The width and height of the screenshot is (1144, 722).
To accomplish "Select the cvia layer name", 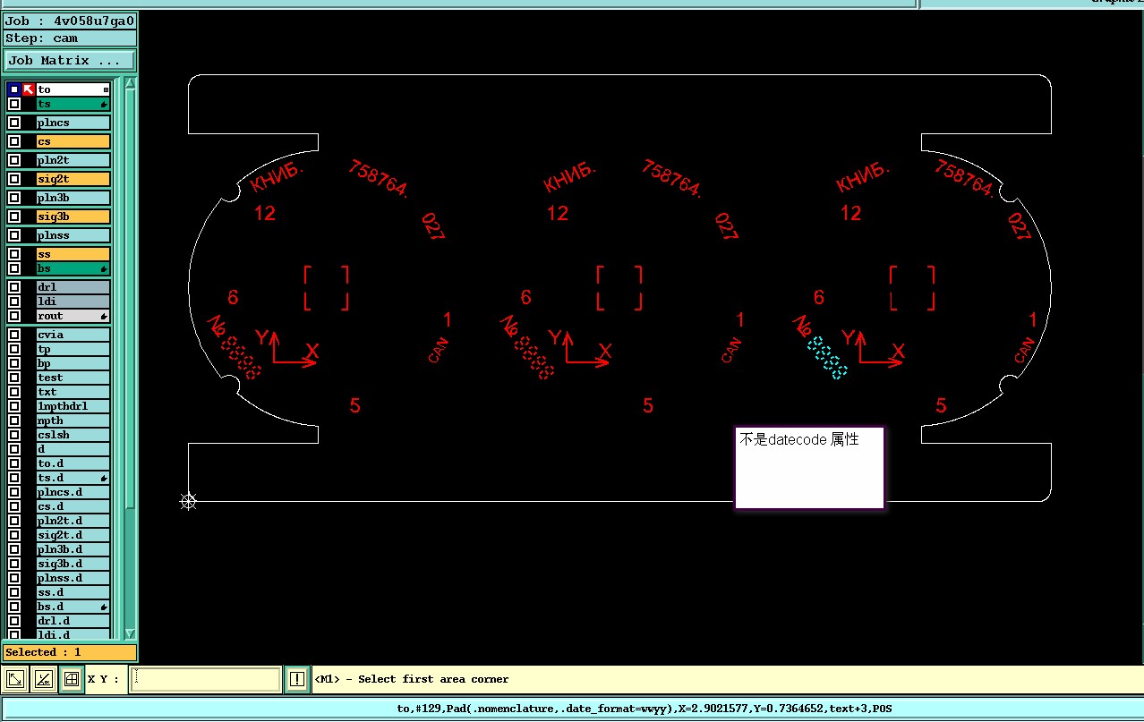I will [x=73, y=335].
